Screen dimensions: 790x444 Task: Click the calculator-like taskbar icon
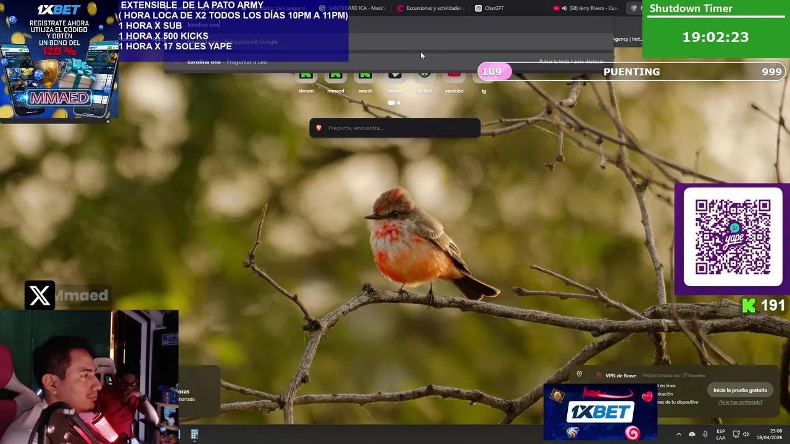[x=194, y=435]
